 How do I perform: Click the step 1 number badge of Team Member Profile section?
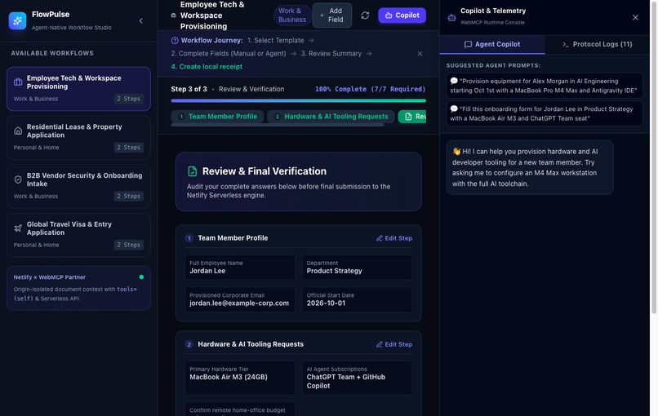click(189, 238)
